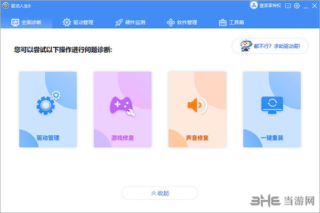The height and width of the screenshot is (213, 320).
Task: Click the 游戏修复 label text
Action: tap(123, 138)
